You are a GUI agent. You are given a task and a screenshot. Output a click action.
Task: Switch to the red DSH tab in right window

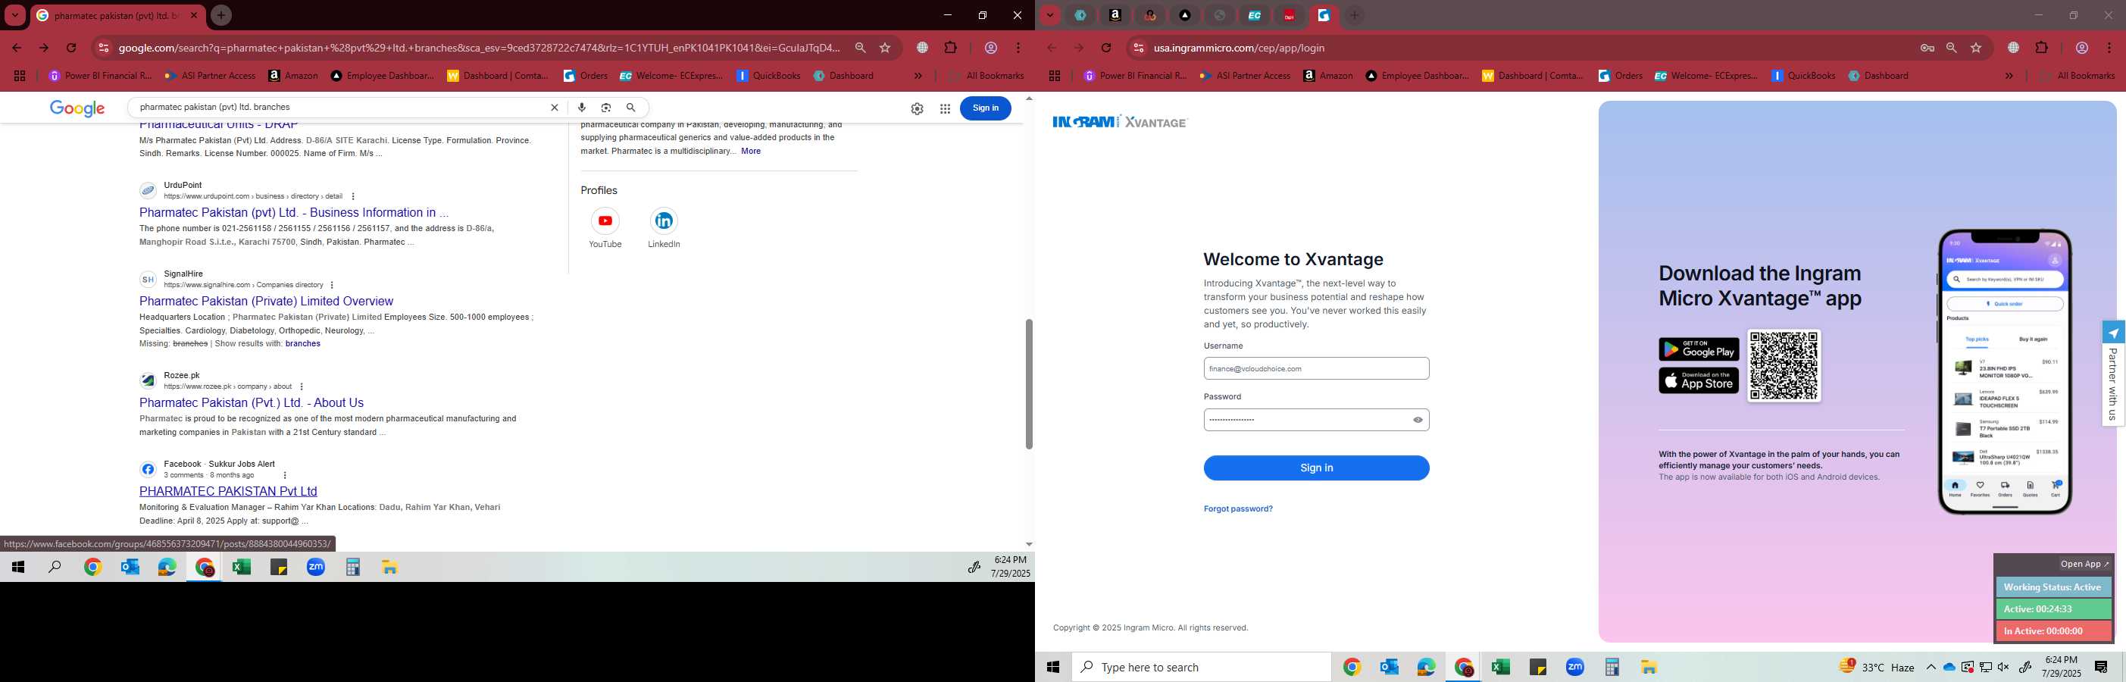point(1289,15)
